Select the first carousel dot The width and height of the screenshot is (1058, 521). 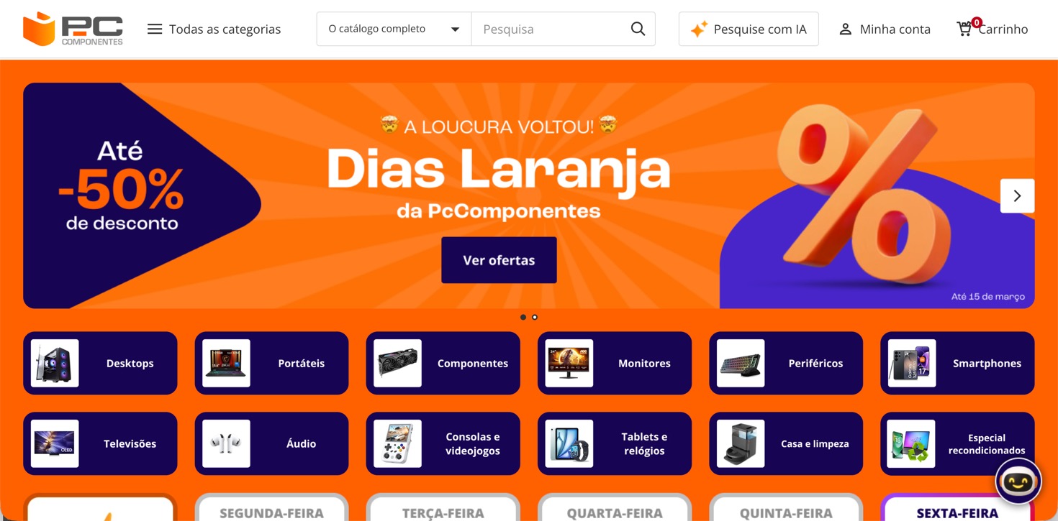point(523,317)
